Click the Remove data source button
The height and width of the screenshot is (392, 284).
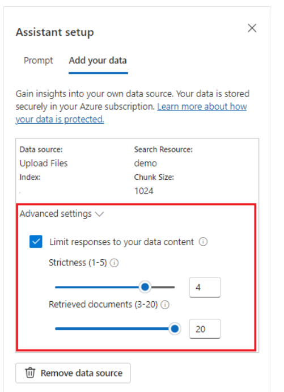73,373
